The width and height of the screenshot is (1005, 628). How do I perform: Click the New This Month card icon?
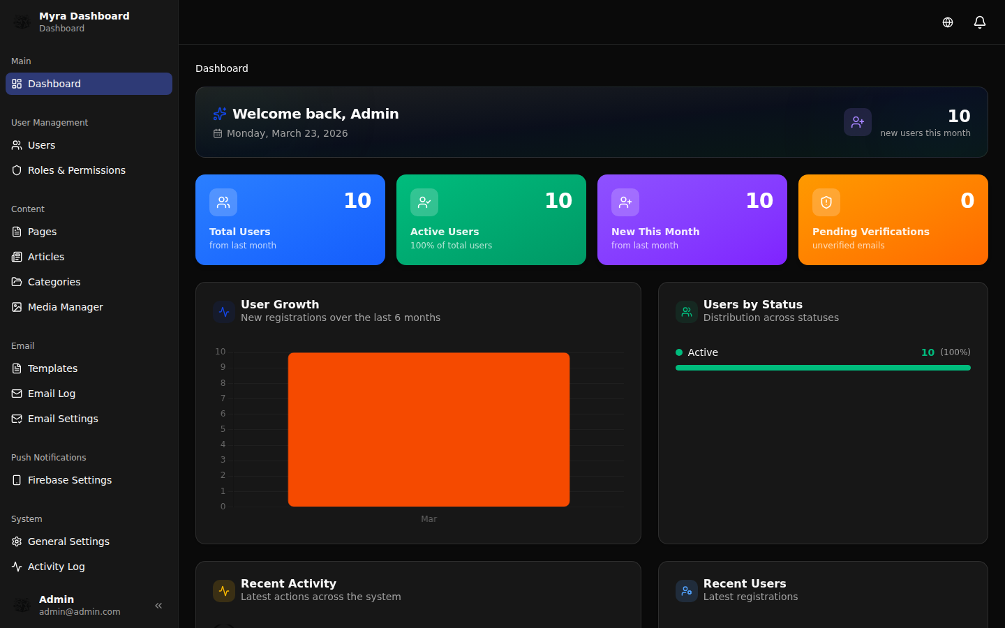pos(625,202)
